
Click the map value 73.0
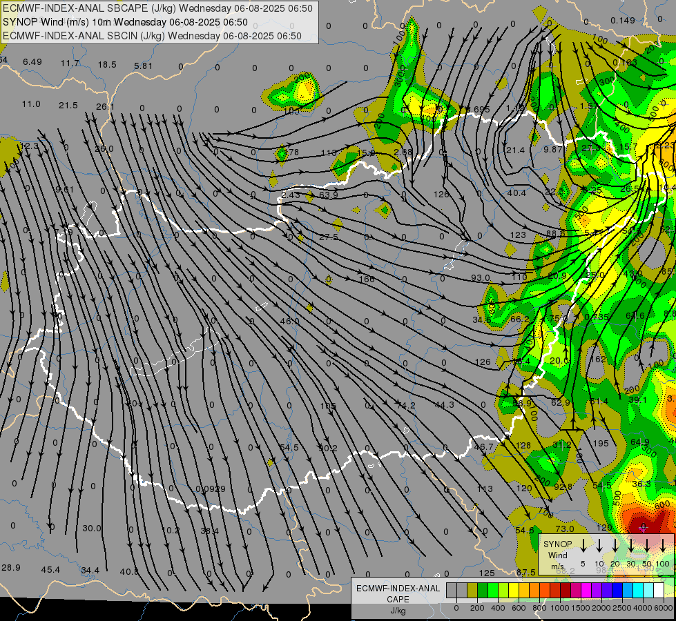point(564,529)
